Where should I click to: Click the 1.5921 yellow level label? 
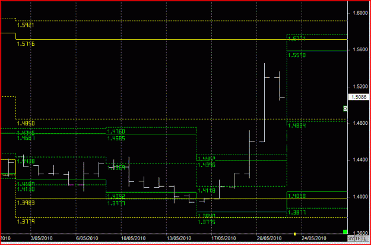point(26,25)
